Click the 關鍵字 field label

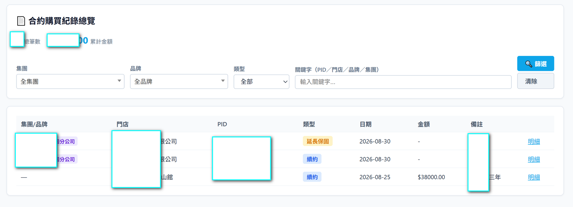tap(337, 69)
